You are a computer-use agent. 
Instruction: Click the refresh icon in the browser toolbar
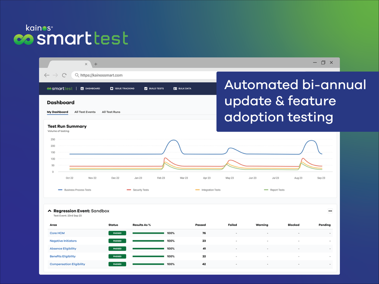(x=64, y=75)
